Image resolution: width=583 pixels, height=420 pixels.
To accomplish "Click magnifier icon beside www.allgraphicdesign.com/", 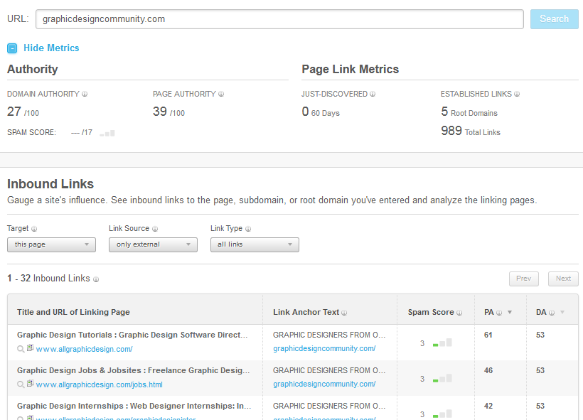I will coord(21,349).
